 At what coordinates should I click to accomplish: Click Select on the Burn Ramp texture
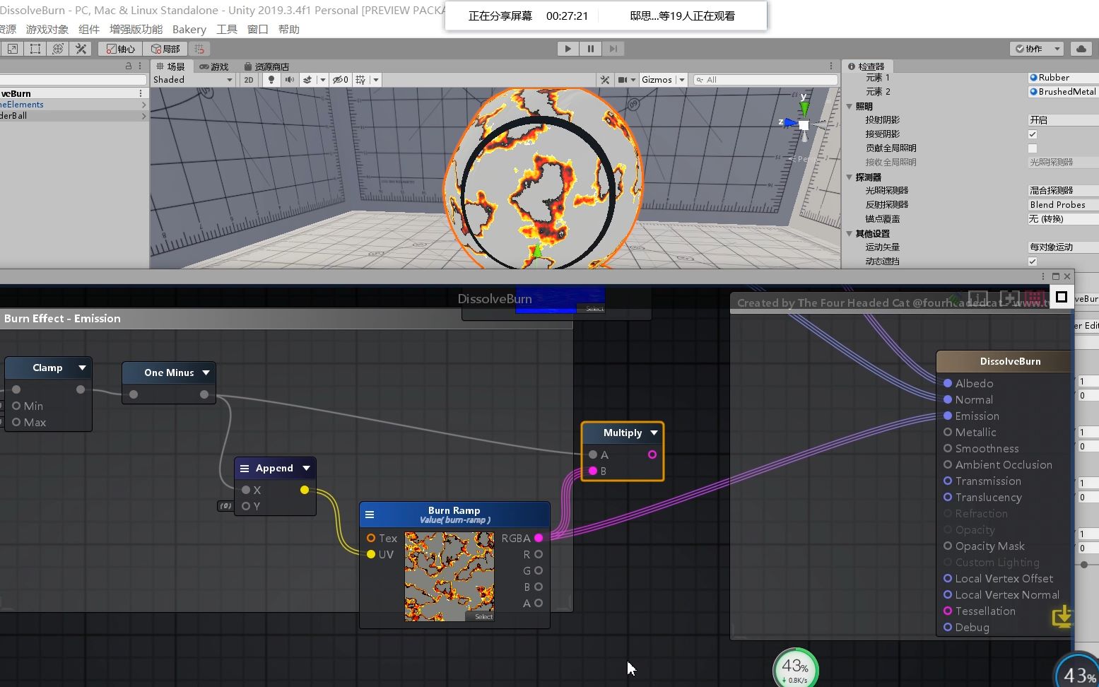(x=483, y=616)
